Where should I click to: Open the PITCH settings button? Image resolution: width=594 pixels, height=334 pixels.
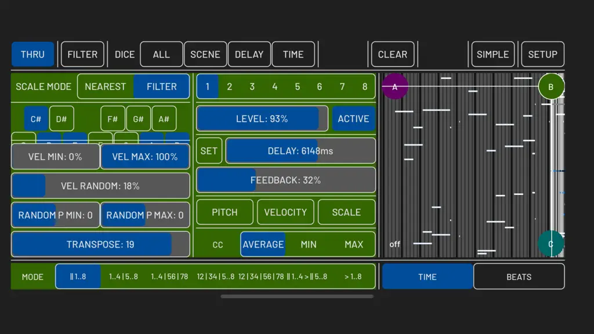tap(224, 212)
